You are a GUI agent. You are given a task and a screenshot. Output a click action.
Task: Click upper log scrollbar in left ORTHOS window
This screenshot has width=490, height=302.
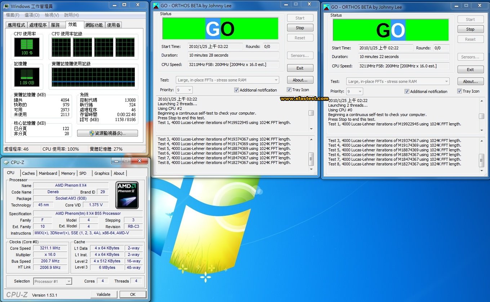[311, 113]
